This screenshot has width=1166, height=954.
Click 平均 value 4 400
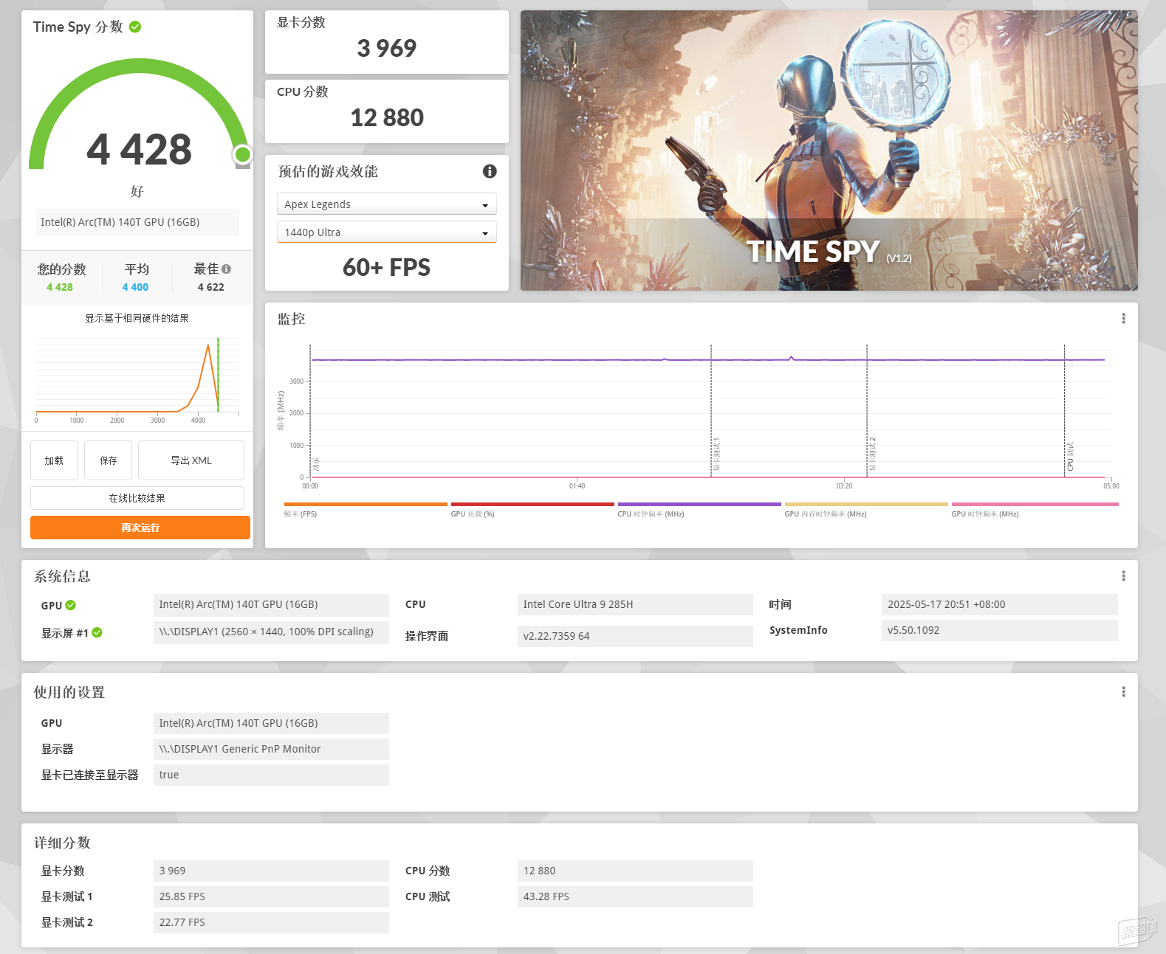click(x=135, y=287)
